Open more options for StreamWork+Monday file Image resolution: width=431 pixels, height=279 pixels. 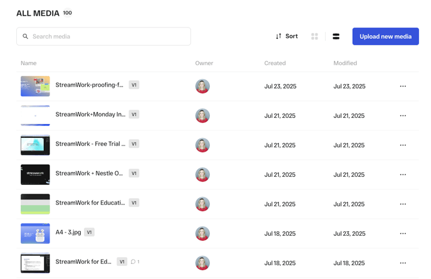click(403, 116)
